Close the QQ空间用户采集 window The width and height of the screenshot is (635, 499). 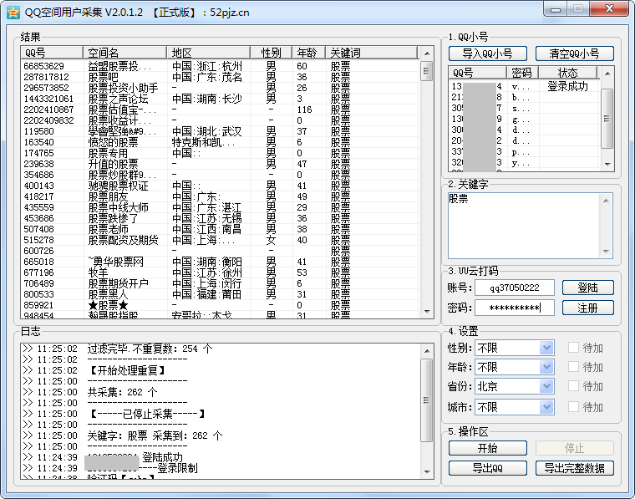[609, 8]
